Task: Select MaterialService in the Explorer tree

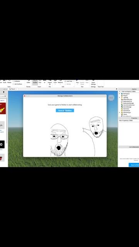Action: pos(128,100)
